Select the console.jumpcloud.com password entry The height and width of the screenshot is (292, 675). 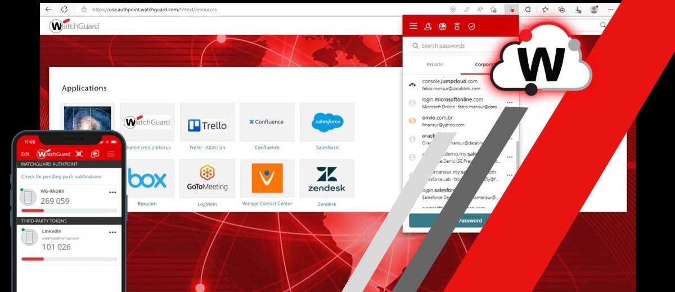tap(450, 85)
